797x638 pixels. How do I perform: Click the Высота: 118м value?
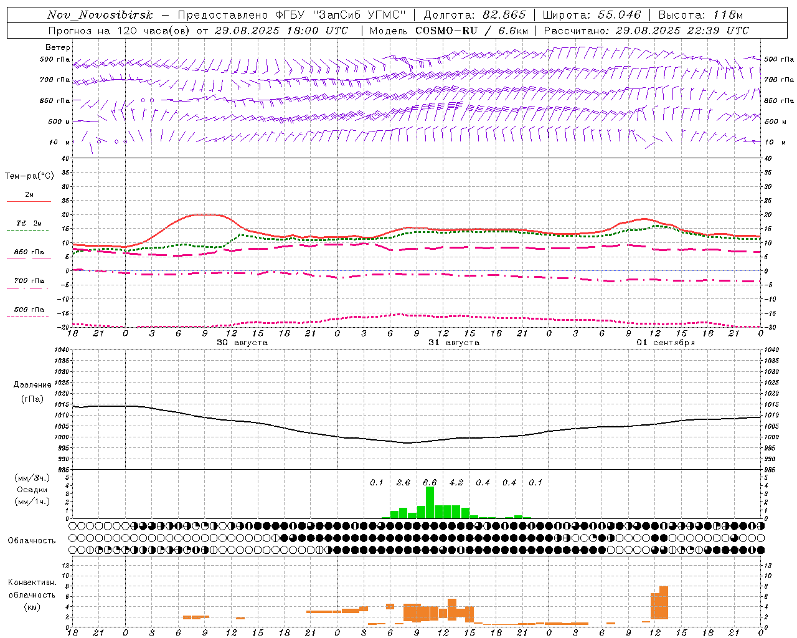(700, 15)
